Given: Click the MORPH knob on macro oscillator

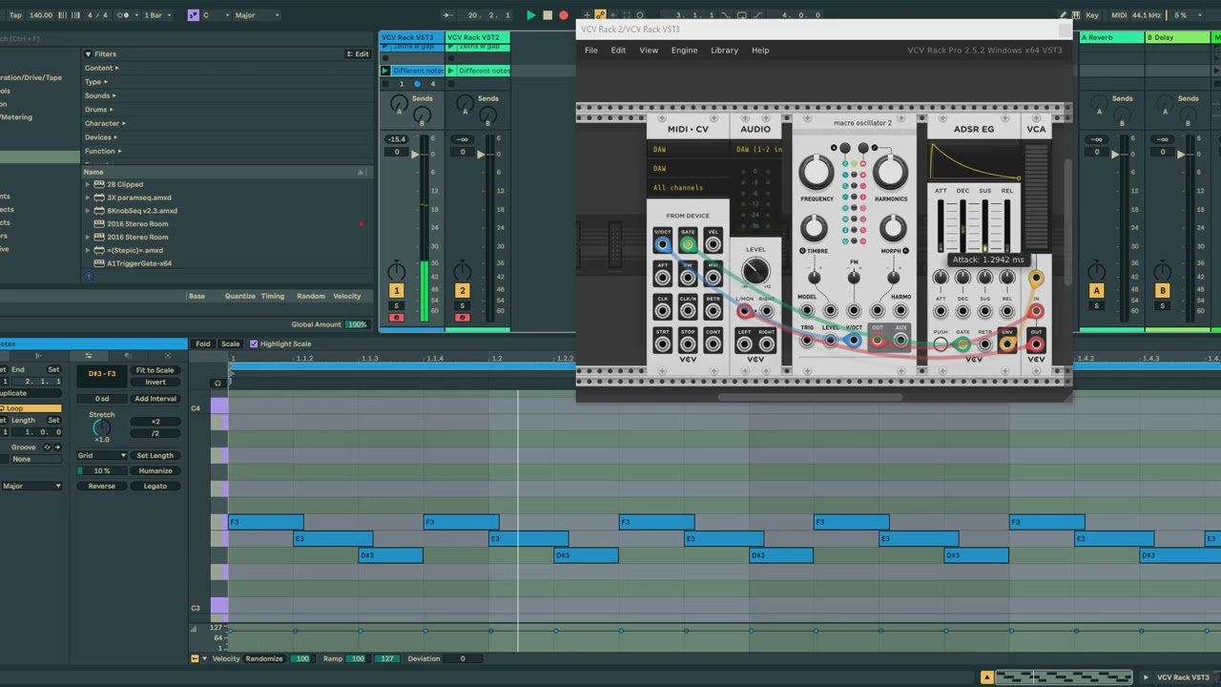Looking at the screenshot, I should point(893,228).
